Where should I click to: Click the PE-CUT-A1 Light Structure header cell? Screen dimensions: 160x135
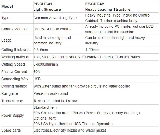click(59, 7)
